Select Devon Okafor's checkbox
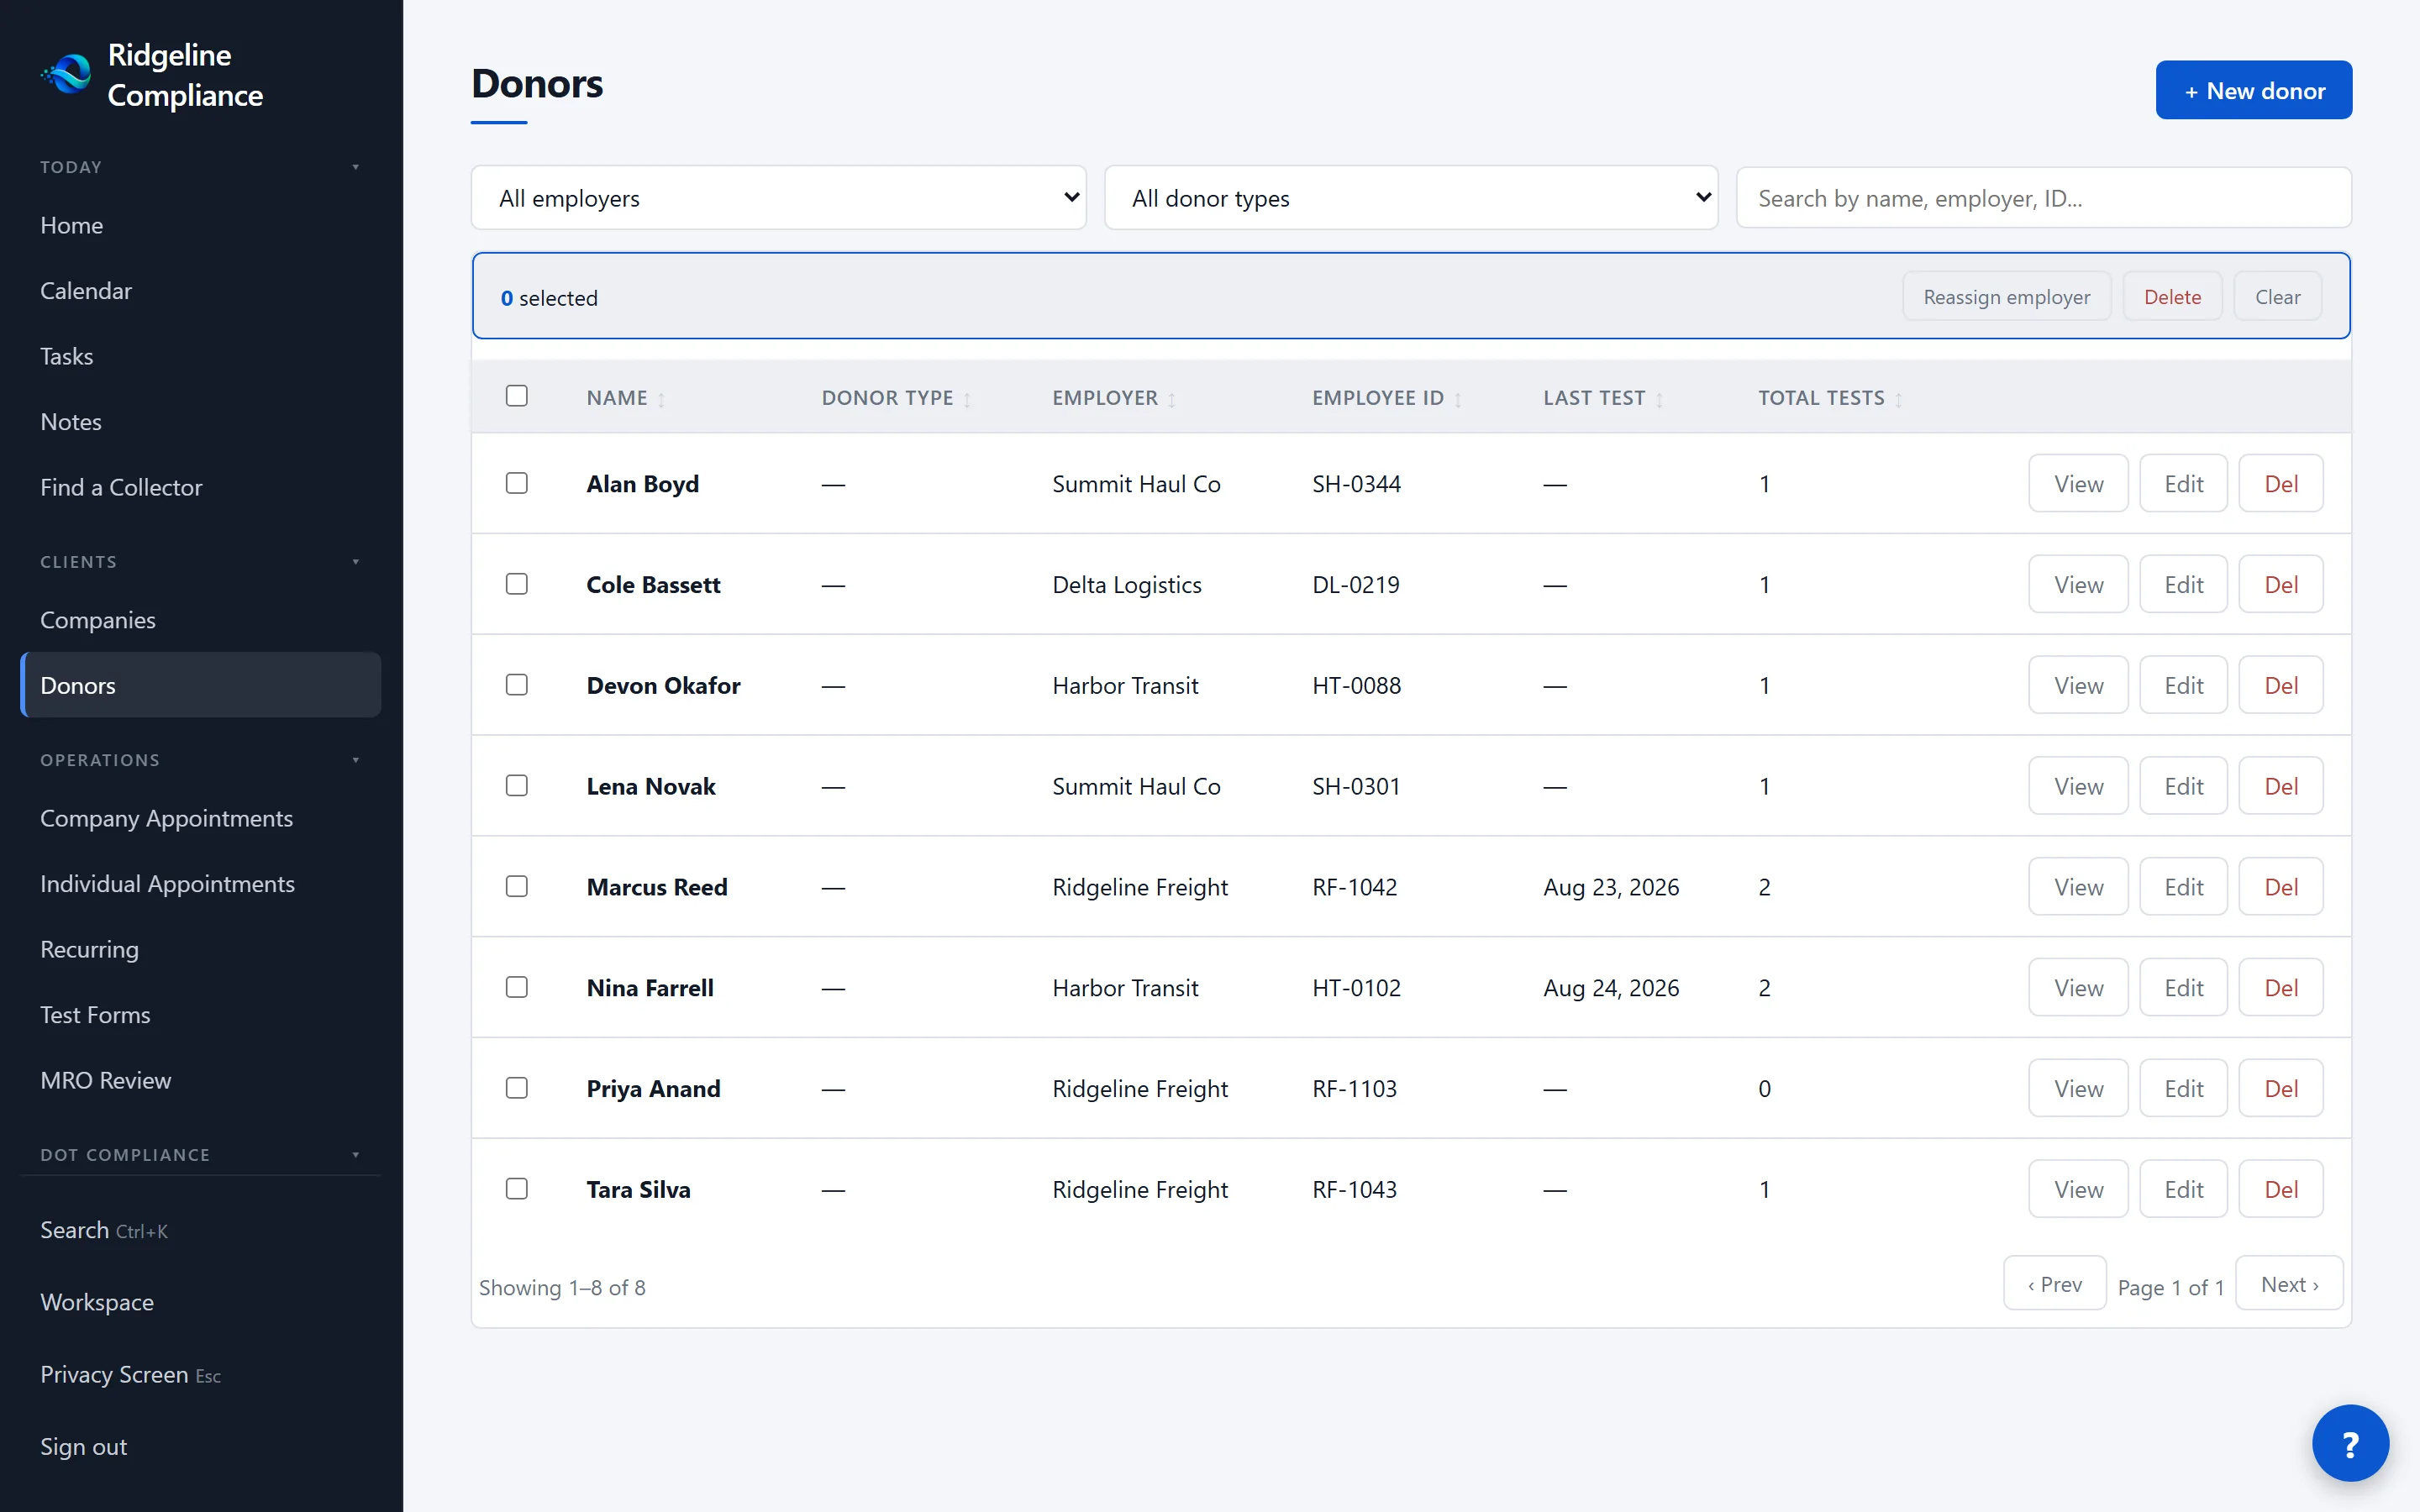2420x1512 pixels. click(x=517, y=685)
